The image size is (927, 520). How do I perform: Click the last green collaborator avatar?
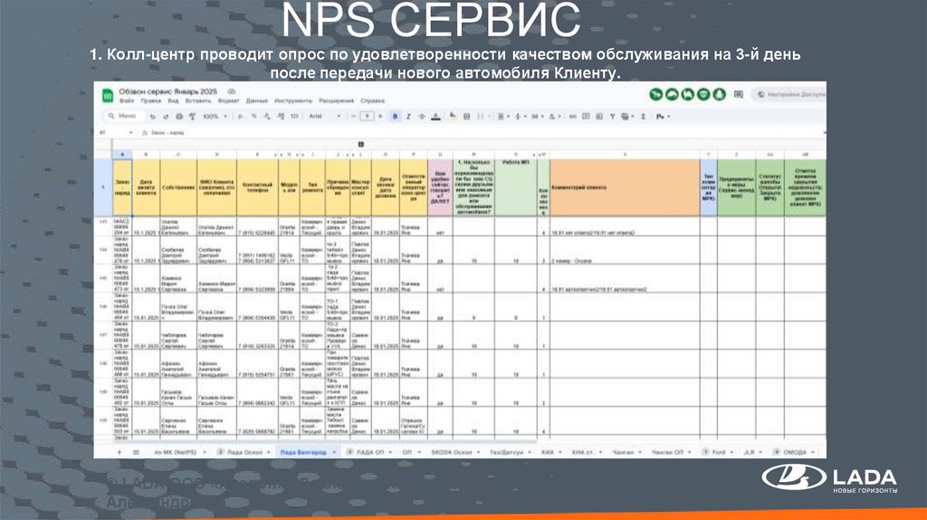[x=720, y=94]
